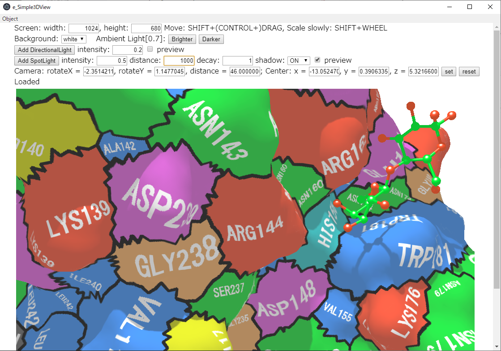
Task: Click the Center x field
Action: [x=324, y=71]
